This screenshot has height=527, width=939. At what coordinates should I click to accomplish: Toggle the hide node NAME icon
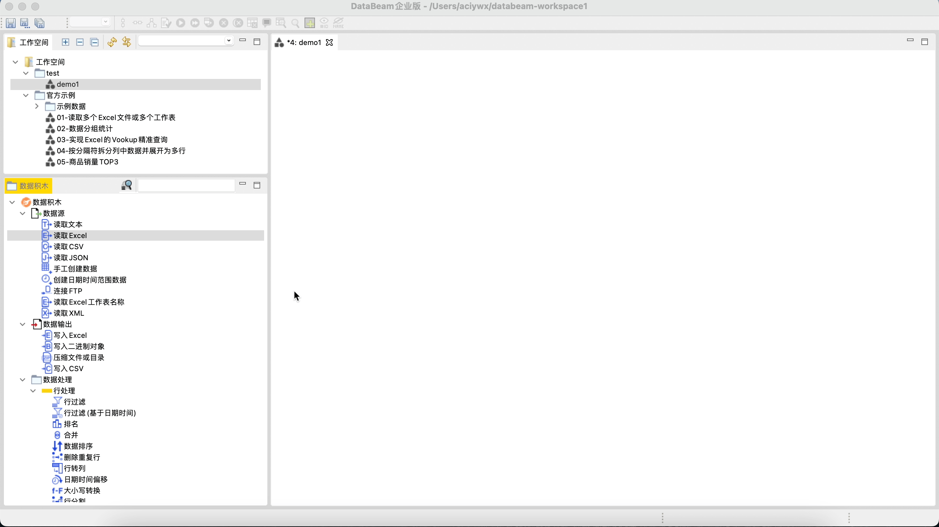point(339,23)
